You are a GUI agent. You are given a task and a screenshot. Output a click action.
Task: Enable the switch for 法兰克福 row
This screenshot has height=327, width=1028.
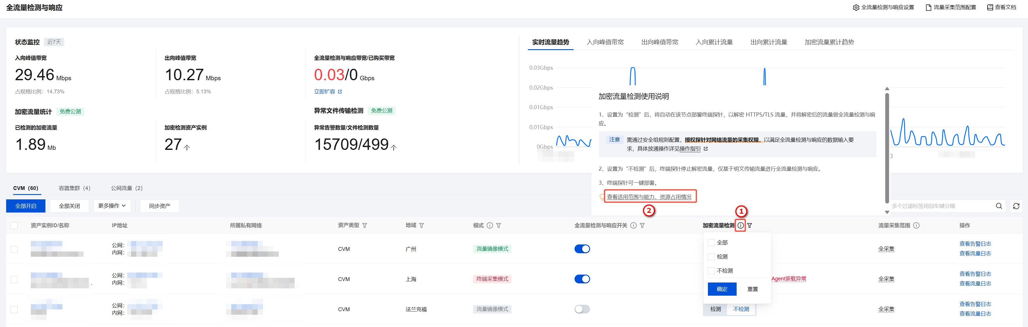coord(582,309)
